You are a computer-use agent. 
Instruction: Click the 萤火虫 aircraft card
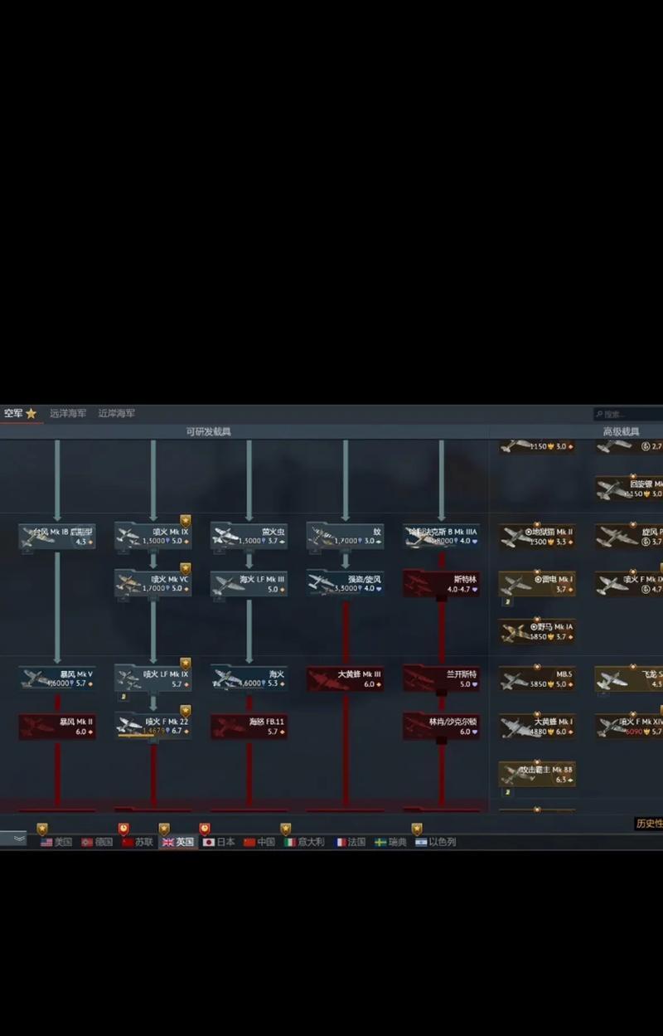coord(249,536)
